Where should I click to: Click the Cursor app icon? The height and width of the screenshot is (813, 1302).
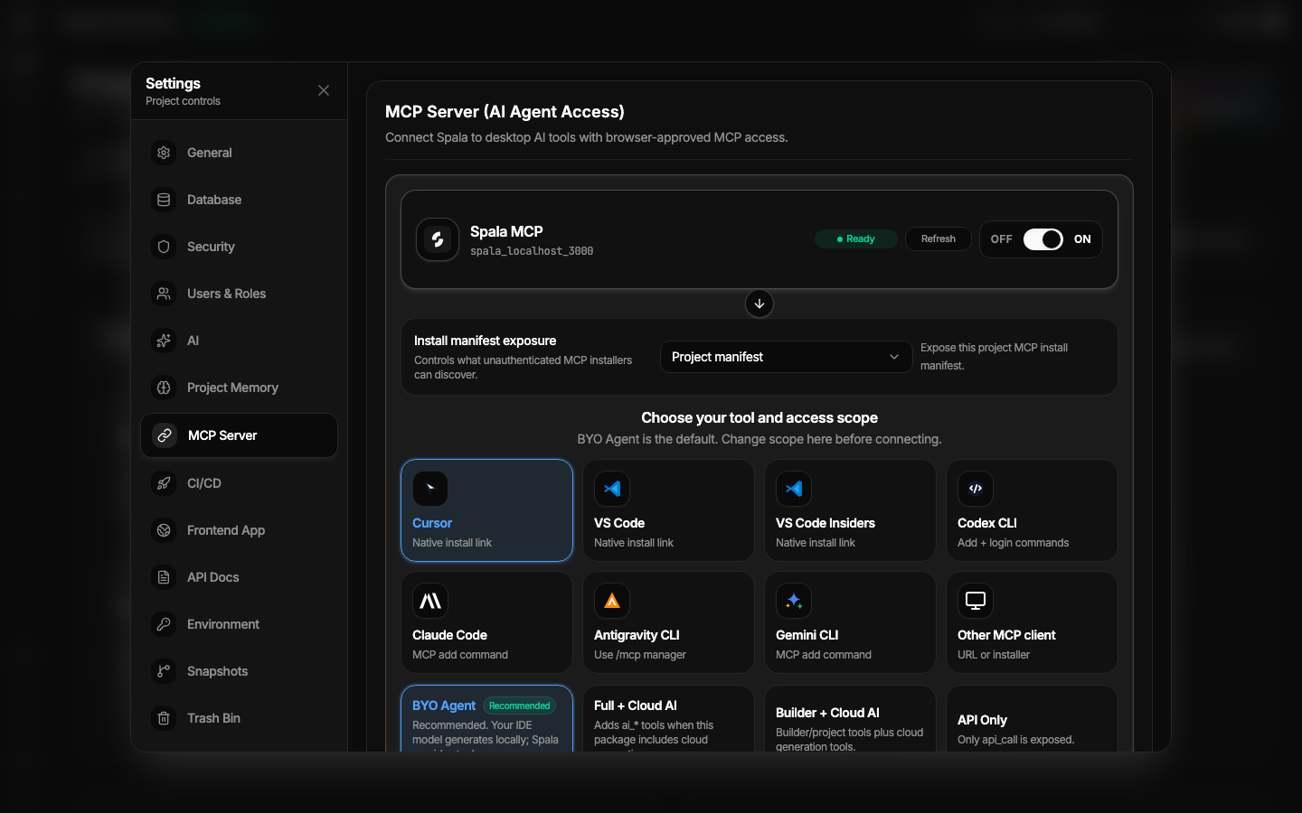430,489
